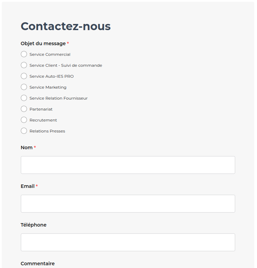Click the red asterisk beside Objet du message
Viewport: 257px width, 268px height.
point(68,43)
